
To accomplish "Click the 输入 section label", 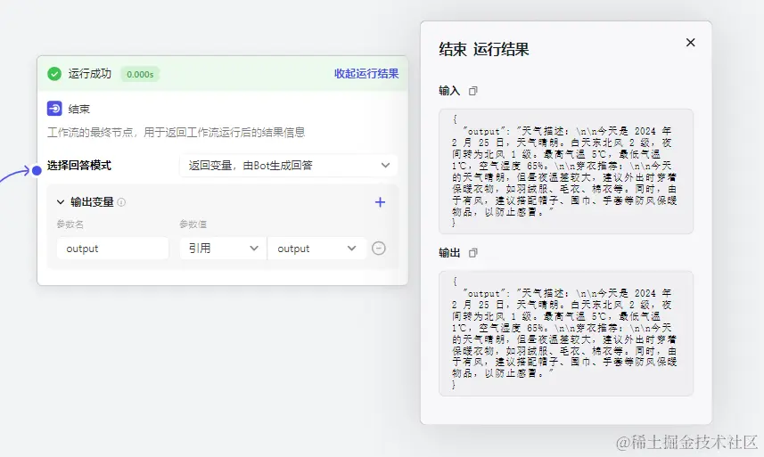I will (449, 91).
